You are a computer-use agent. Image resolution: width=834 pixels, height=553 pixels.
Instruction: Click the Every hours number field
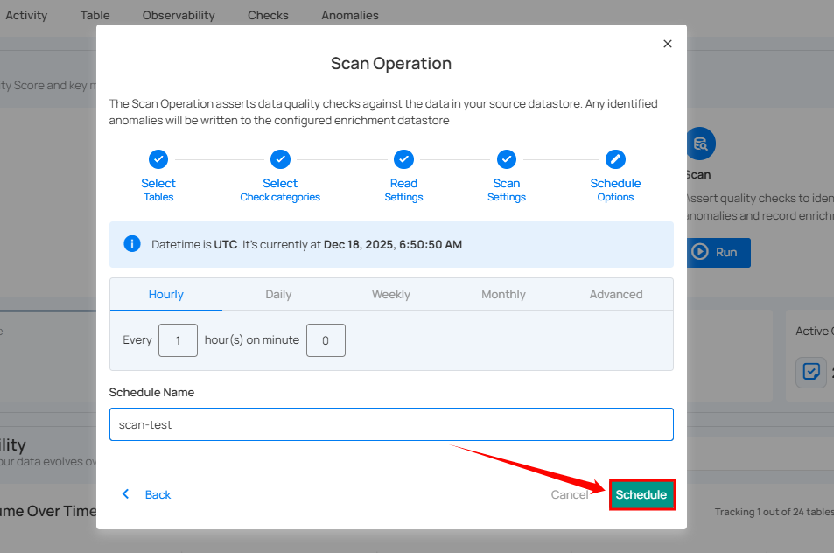click(179, 340)
